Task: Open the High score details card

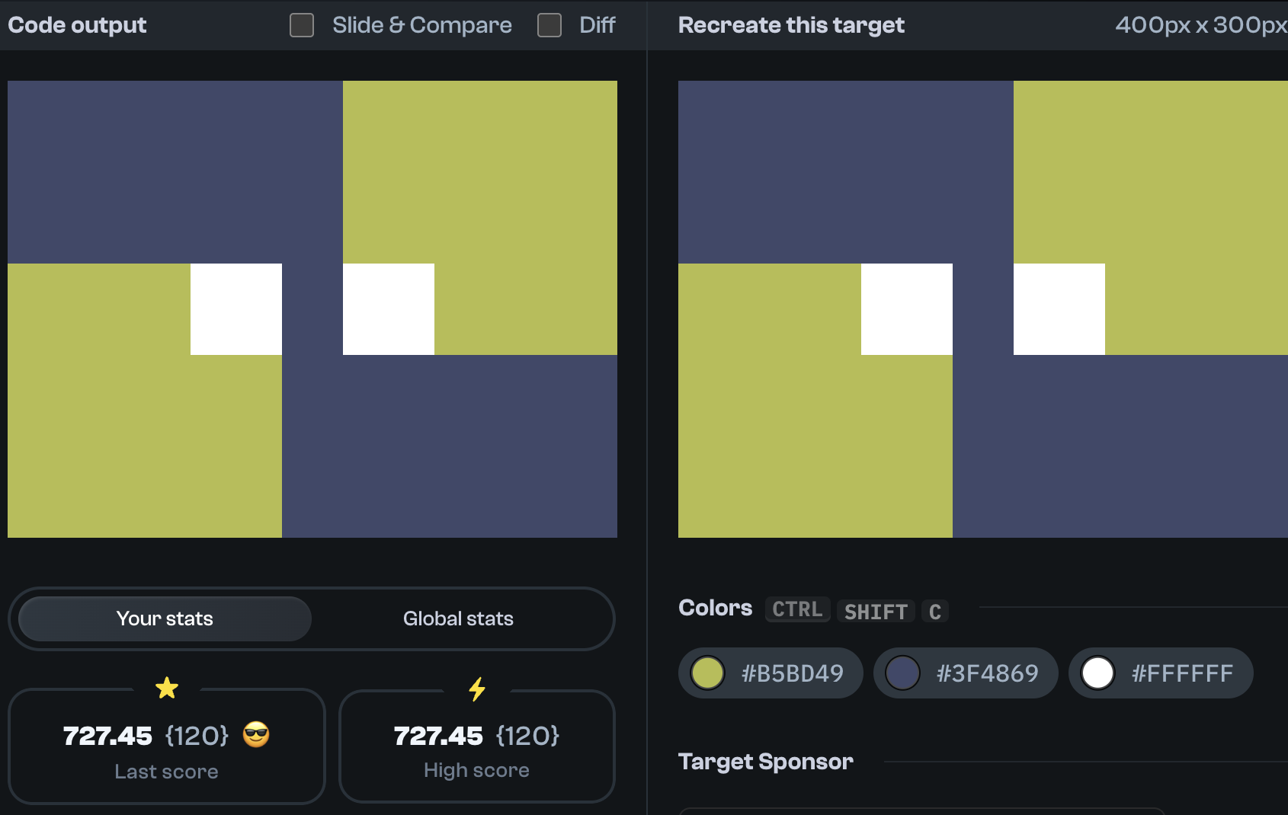Action: click(x=476, y=747)
